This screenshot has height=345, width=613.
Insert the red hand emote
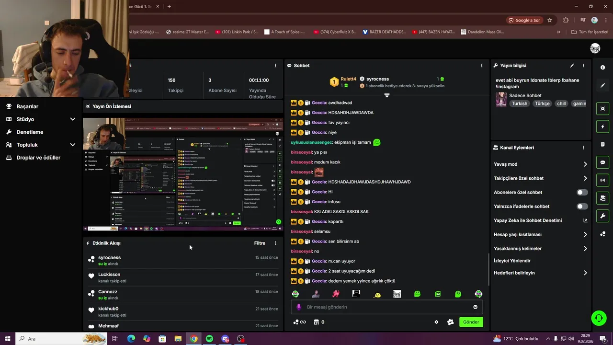click(336, 294)
